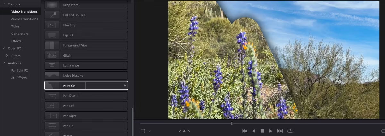Go to previous keyframe arrow
This screenshot has height=136, width=385.
tap(180, 131)
